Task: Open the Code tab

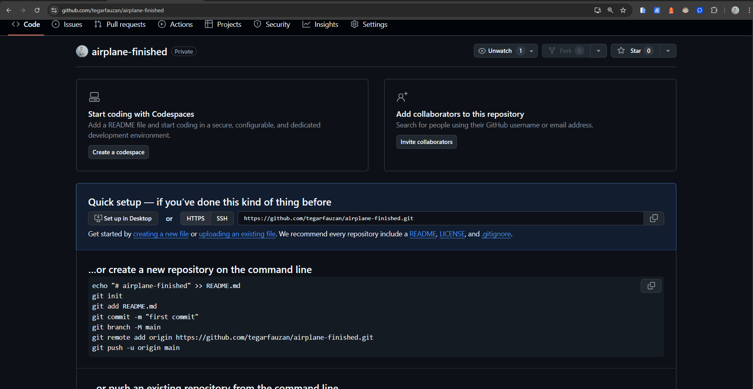Action: 26,24
